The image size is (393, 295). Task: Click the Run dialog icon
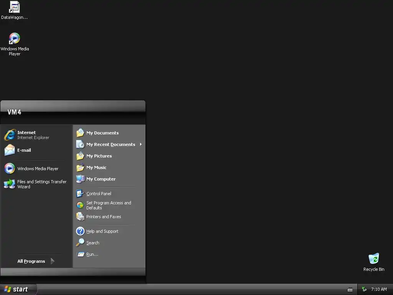coord(81,254)
